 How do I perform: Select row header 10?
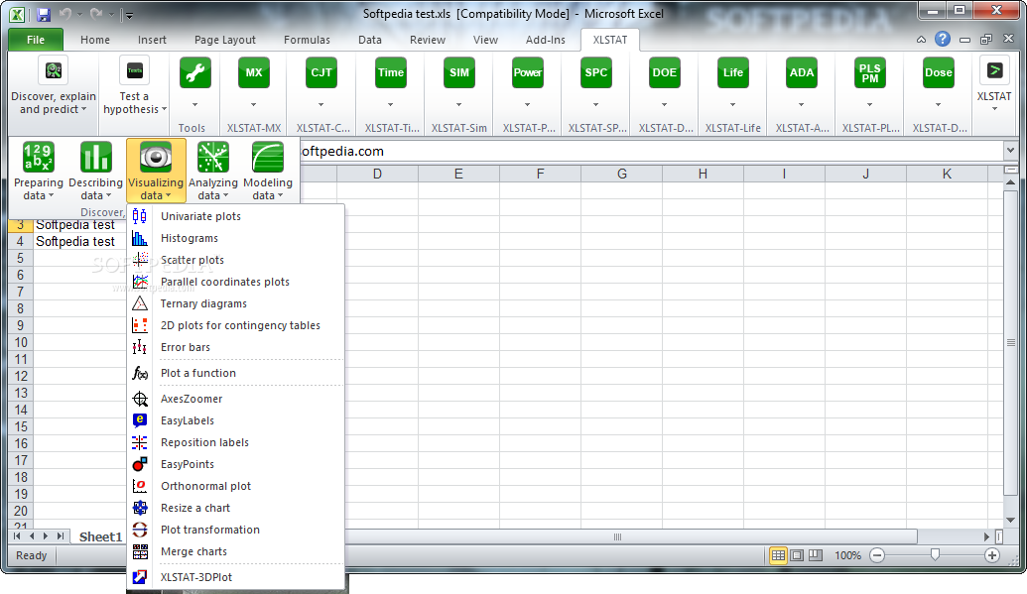(21, 342)
